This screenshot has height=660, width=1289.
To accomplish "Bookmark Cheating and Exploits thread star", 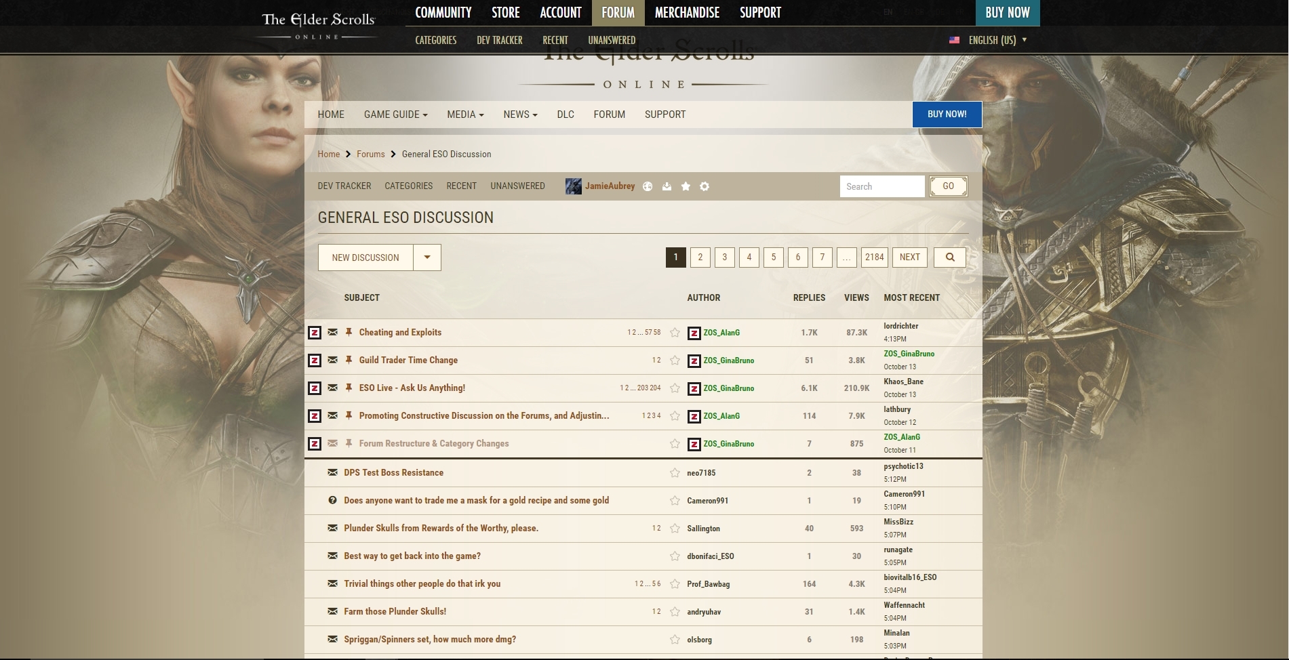I will coord(675,333).
